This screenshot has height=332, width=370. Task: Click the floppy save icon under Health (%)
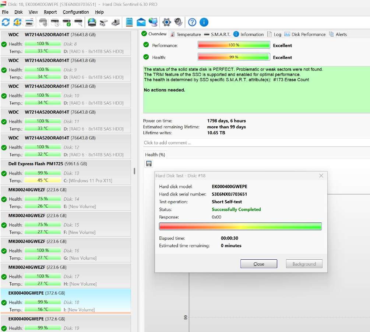pyautogui.click(x=149, y=164)
